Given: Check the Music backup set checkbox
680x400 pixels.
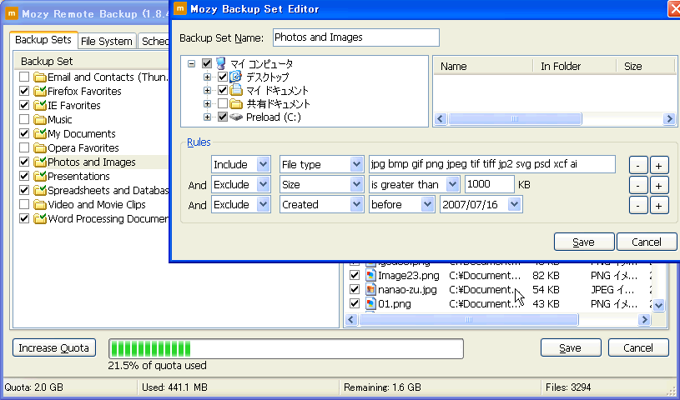Looking at the screenshot, I should point(24,120).
